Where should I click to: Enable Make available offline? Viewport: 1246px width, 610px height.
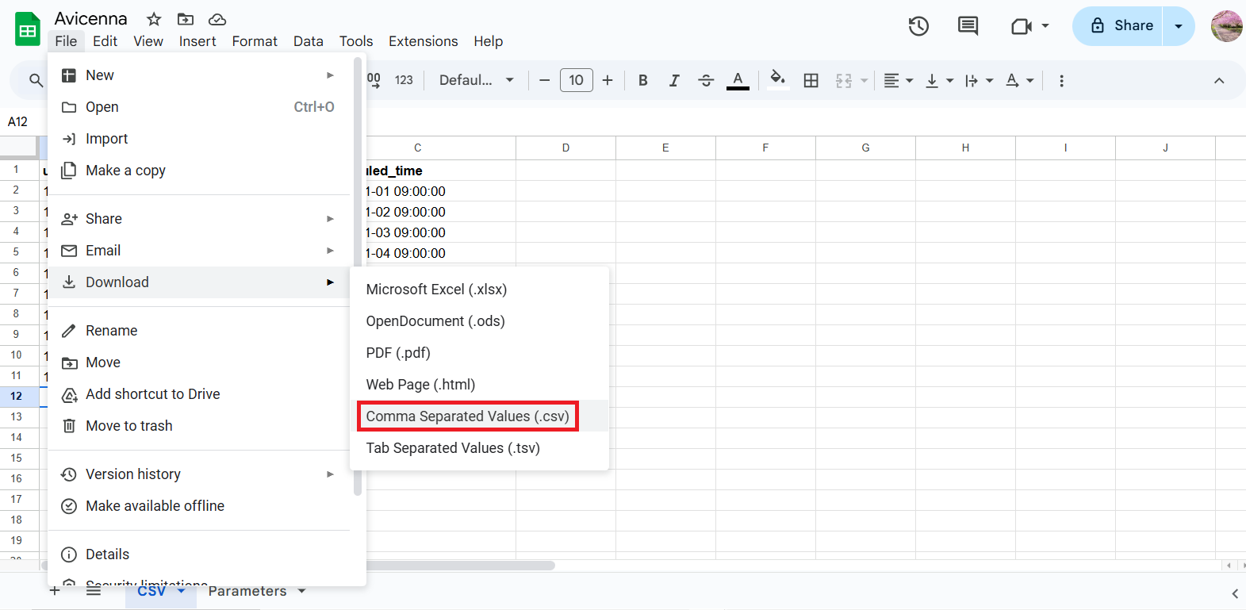click(x=155, y=506)
